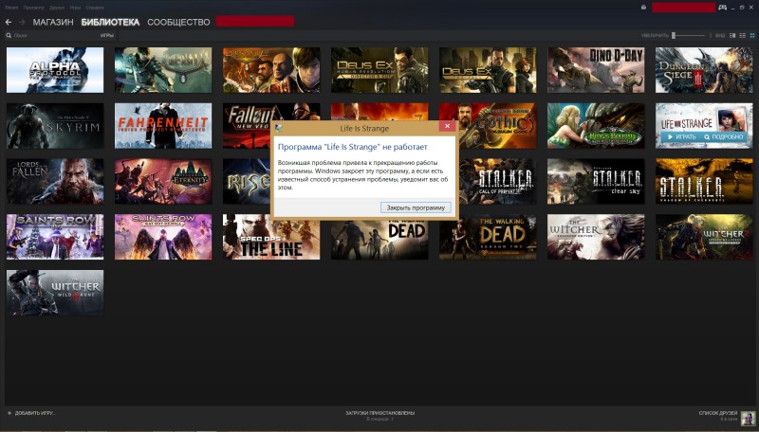Select the Deus Ex The Fall tile

[488, 70]
